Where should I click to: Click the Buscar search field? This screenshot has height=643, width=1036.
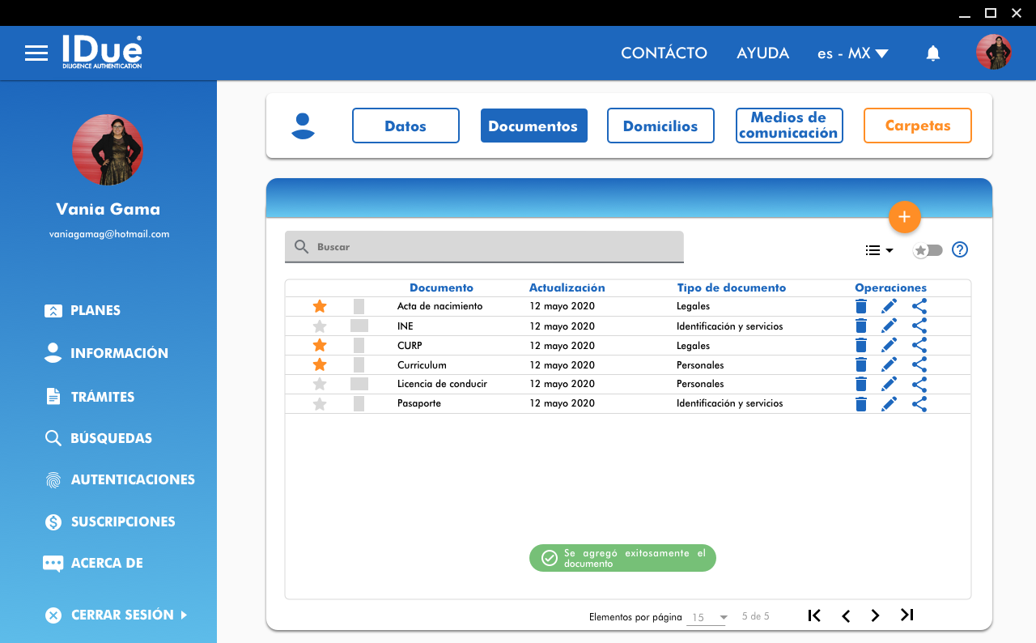pos(484,247)
